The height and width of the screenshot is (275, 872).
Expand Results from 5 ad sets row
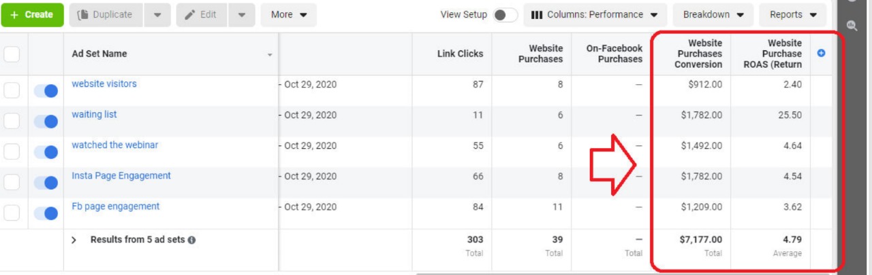[74, 240]
